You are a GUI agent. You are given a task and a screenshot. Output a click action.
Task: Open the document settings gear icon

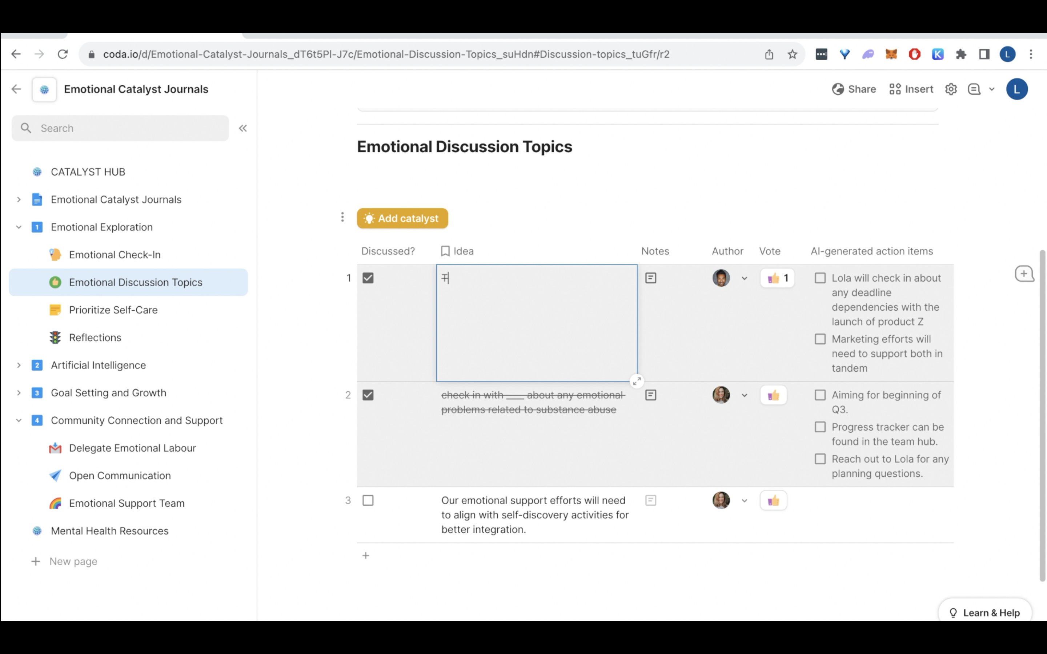click(x=951, y=89)
